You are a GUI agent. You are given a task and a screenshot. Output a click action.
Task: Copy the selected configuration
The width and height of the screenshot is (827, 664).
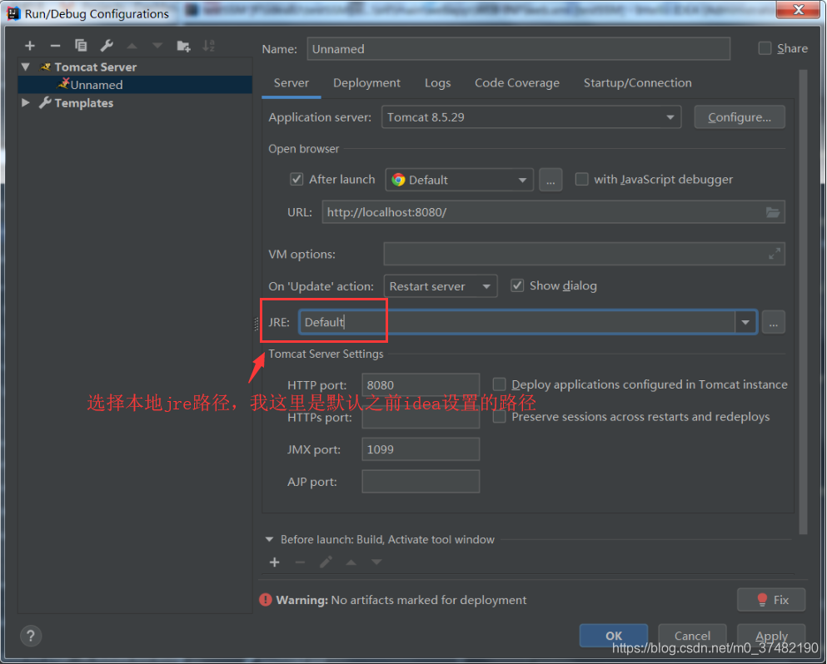(x=81, y=46)
